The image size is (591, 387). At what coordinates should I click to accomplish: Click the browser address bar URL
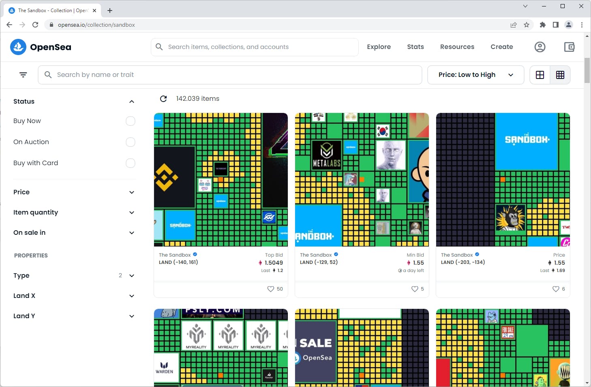click(x=96, y=25)
